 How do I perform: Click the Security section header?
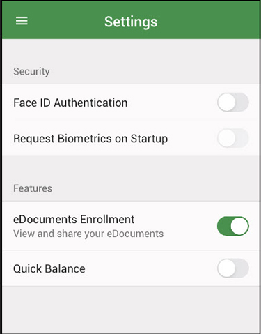[31, 71]
